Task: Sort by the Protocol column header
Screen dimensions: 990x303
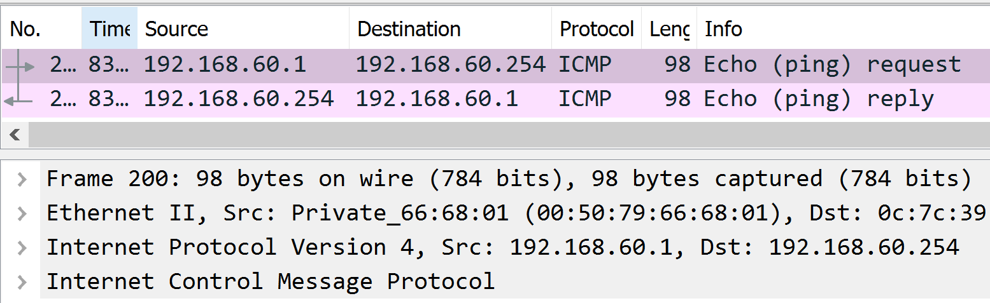Action: point(597,29)
